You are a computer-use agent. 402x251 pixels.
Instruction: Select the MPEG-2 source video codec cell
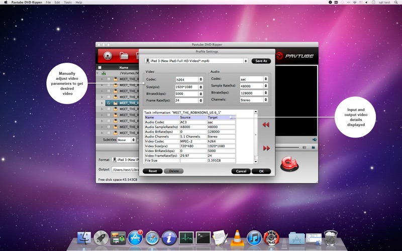click(x=193, y=142)
